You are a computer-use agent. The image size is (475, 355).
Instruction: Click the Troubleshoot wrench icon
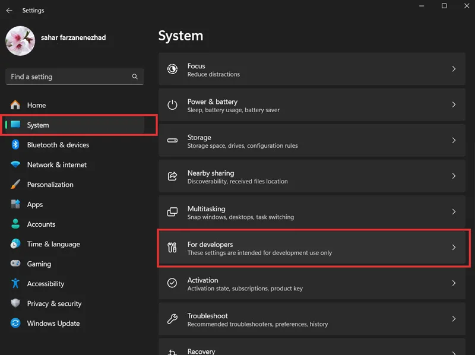click(172, 319)
